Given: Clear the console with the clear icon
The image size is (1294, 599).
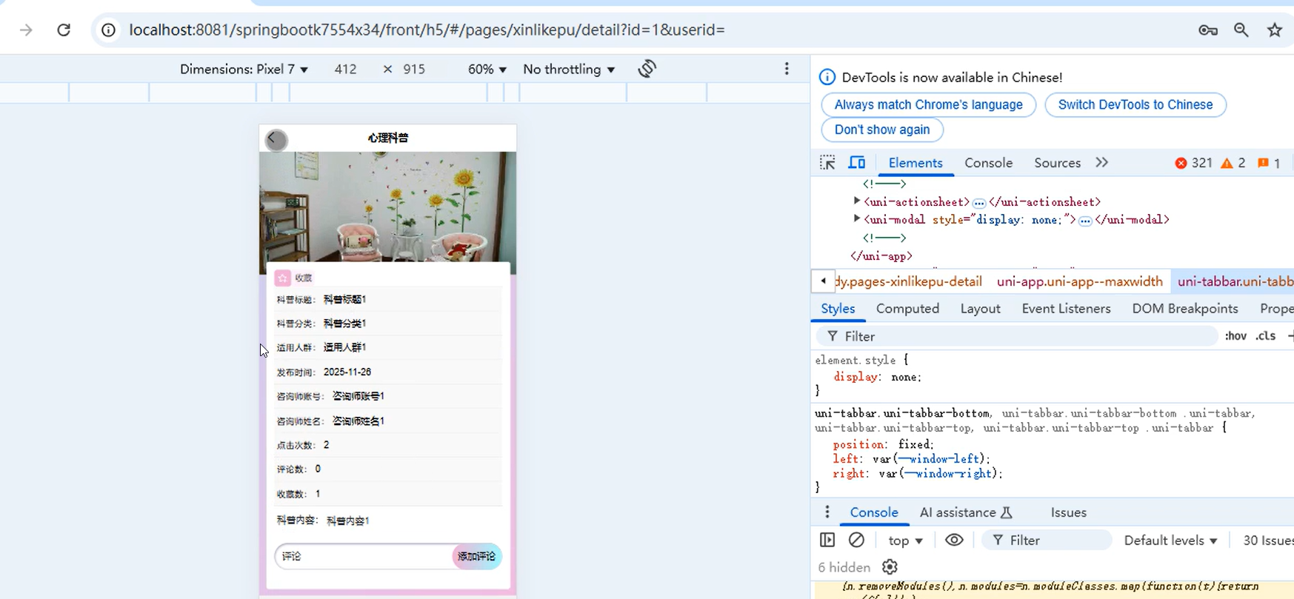Looking at the screenshot, I should pyautogui.click(x=856, y=541).
